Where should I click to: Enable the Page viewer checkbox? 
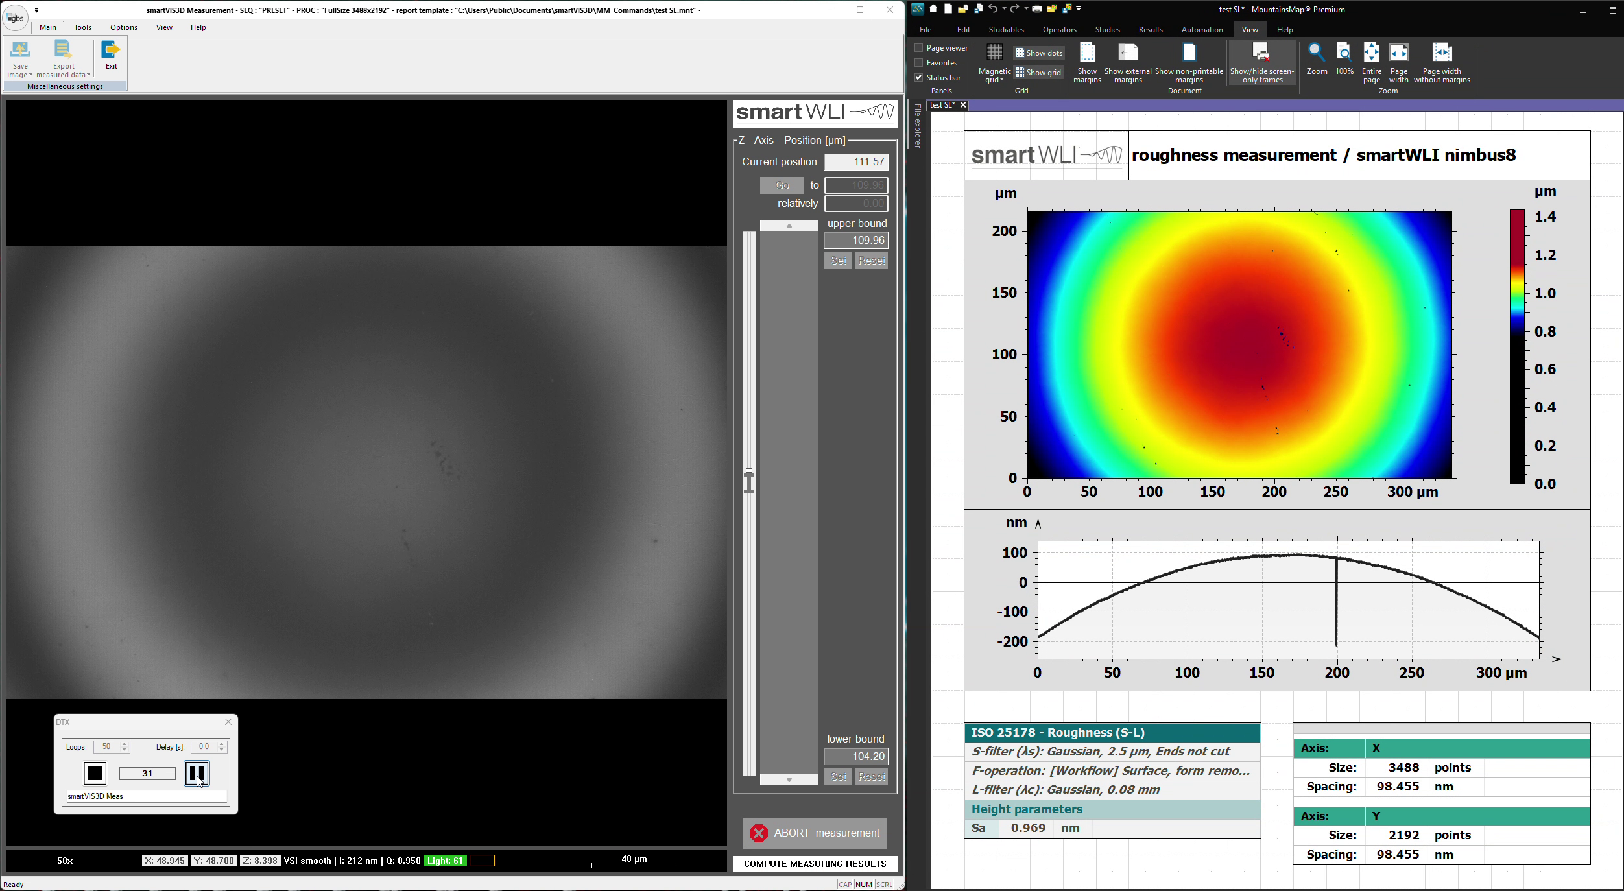(x=918, y=47)
